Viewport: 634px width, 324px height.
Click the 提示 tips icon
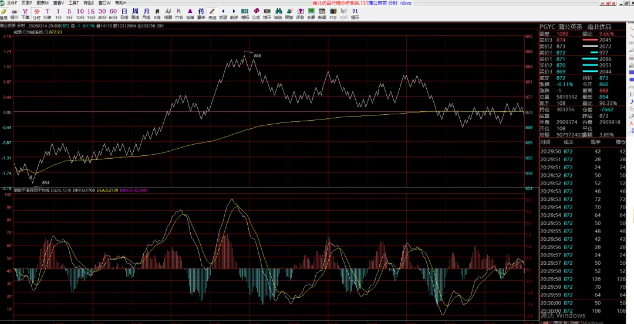pos(355,13)
